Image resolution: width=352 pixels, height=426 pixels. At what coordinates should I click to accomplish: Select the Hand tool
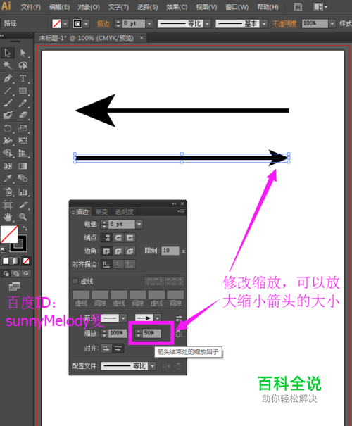point(8,217)
